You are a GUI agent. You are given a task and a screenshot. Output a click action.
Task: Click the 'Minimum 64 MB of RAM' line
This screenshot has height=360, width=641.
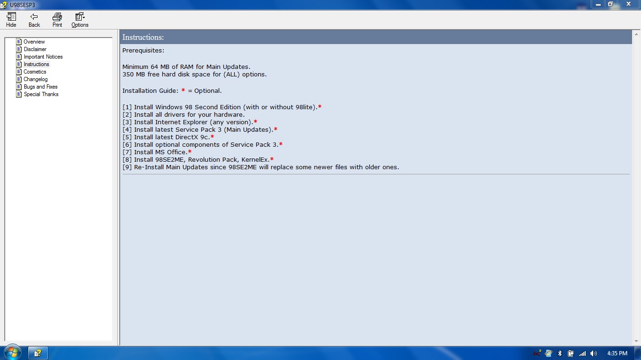tap(186, 67)
